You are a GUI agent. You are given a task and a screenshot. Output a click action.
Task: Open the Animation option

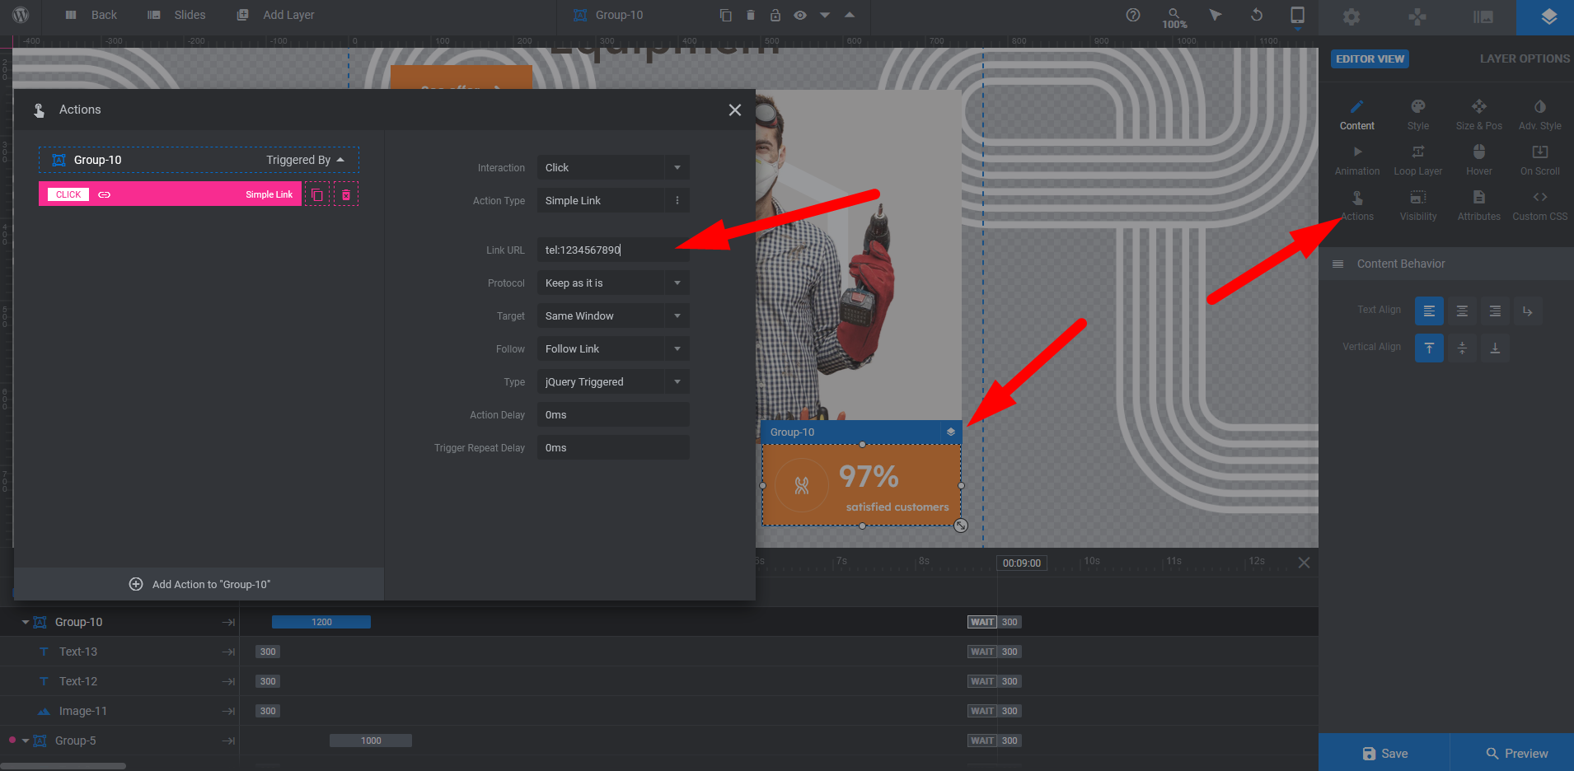[1357, 161]
